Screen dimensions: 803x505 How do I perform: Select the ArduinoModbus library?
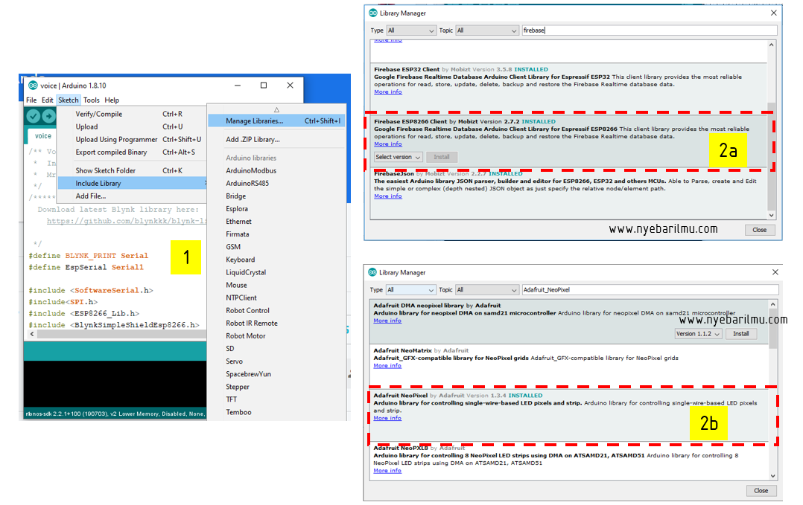coord(251,171)
